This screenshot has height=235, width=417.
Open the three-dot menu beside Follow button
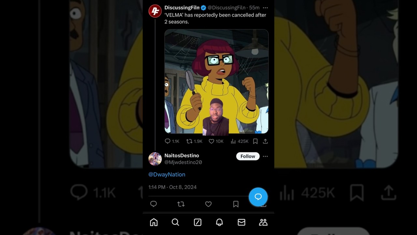266,156
